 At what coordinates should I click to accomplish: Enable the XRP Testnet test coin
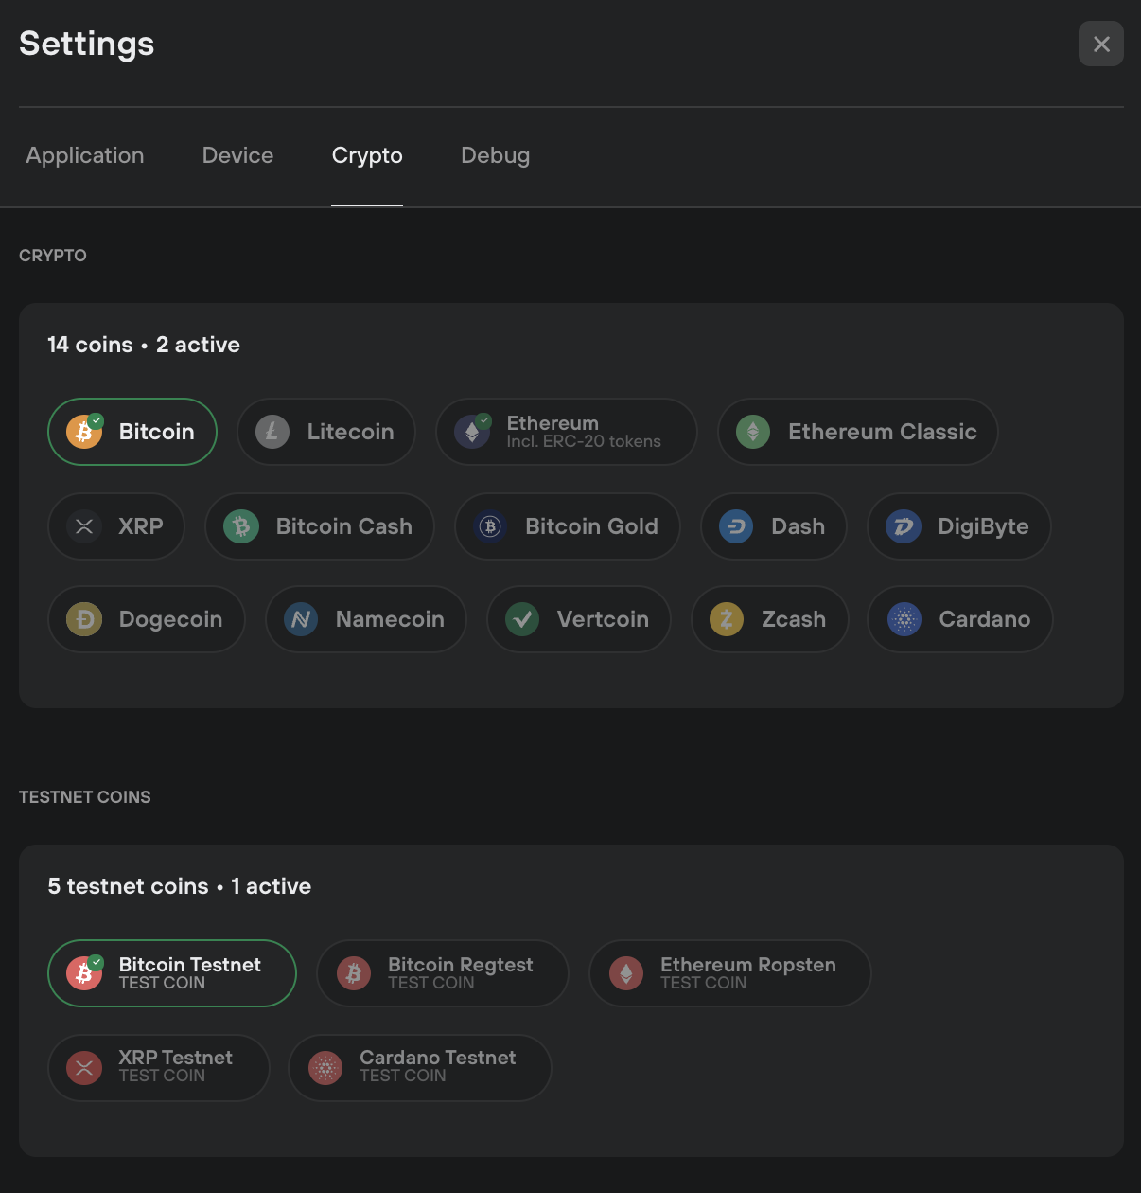pos(159,1068)
